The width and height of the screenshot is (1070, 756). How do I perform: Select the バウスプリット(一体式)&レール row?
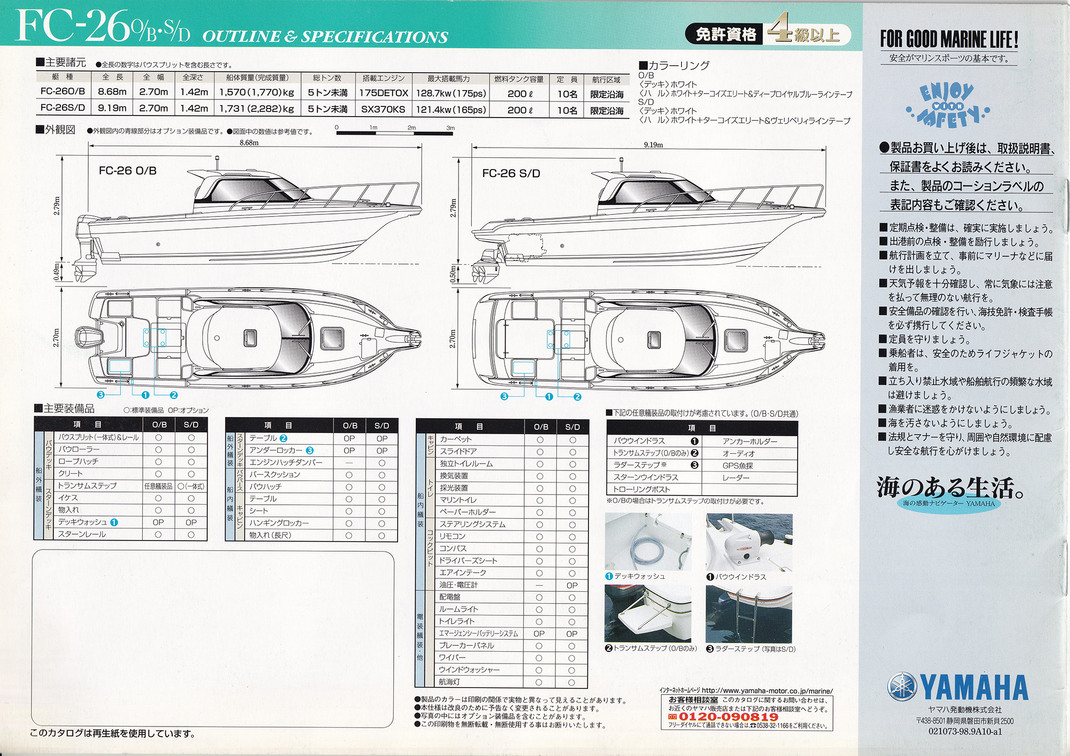pos(130,437)
